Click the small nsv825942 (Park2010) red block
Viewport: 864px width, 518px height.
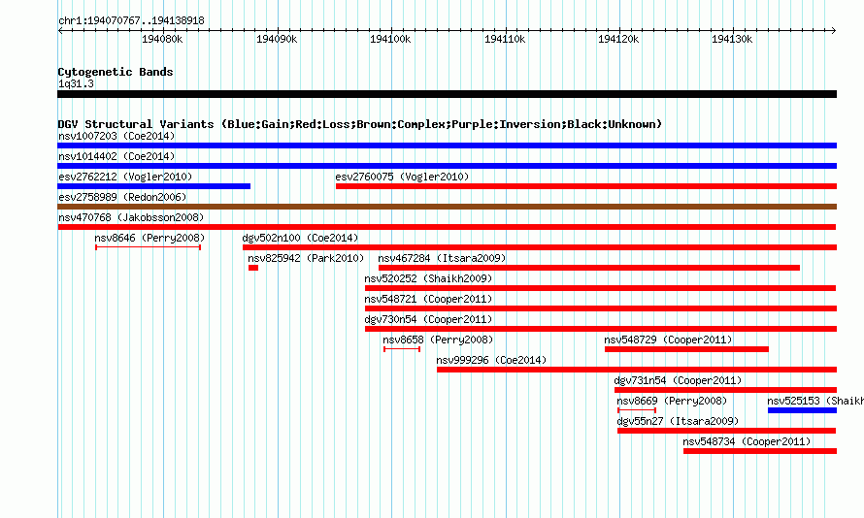[x=253, y=268]
